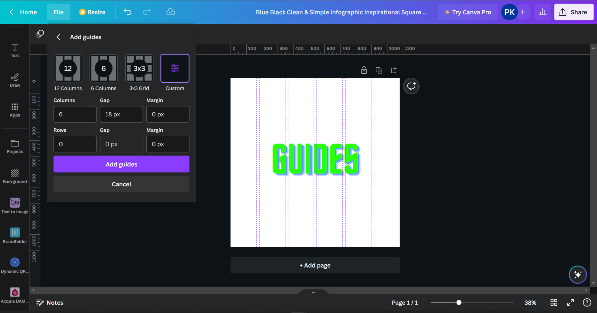This screenshot has width=597, height=313.
Task: Open the File menu
Action: click(x=58, y=12)
